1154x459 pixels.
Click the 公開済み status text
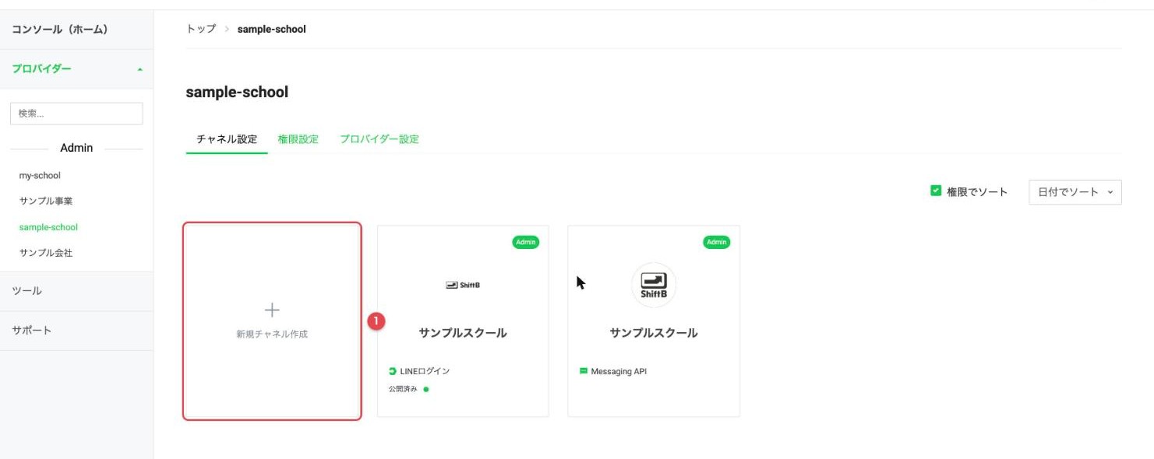pyautogui.click(x=403, y=389)
